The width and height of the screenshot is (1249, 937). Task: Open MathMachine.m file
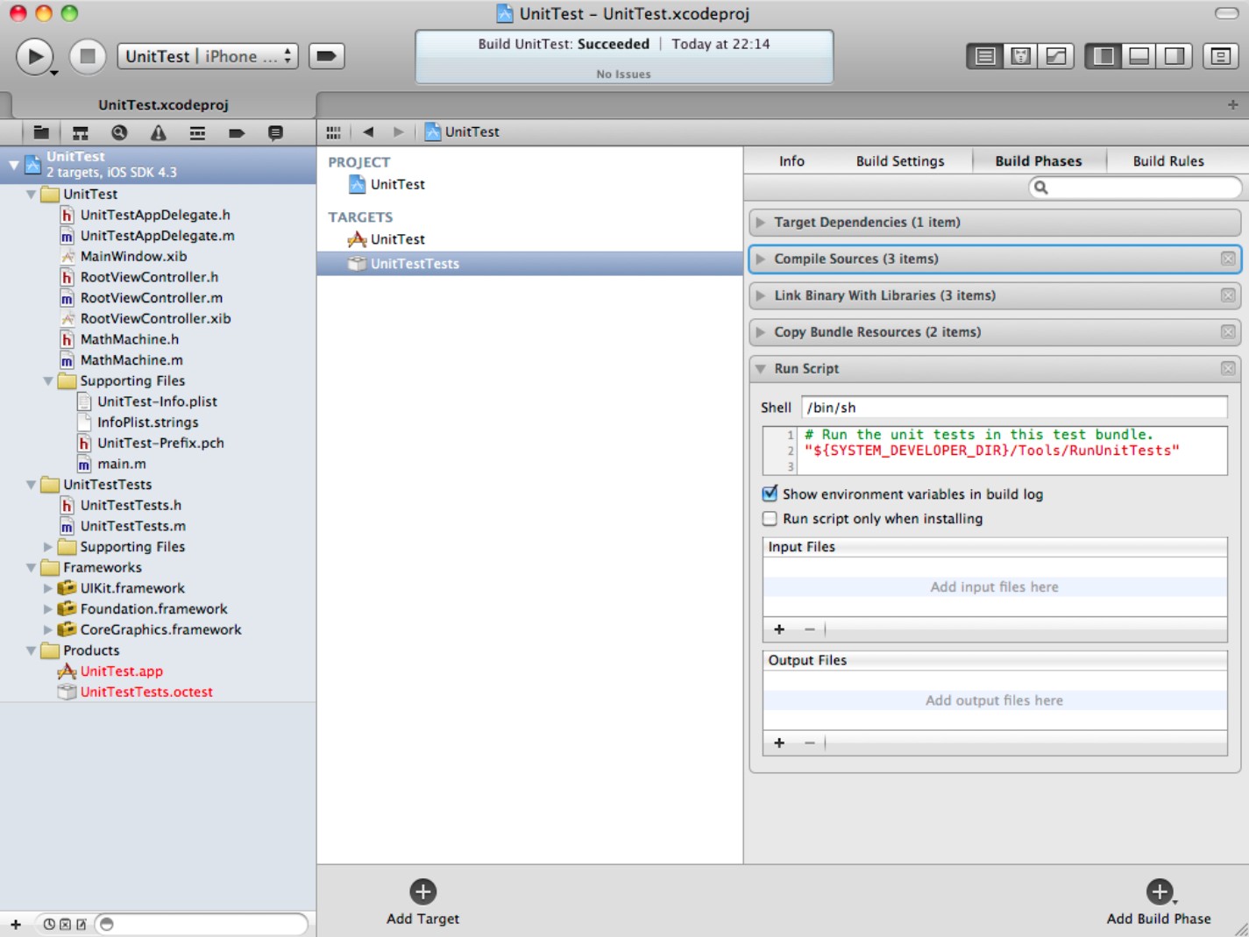click(131, 360)
